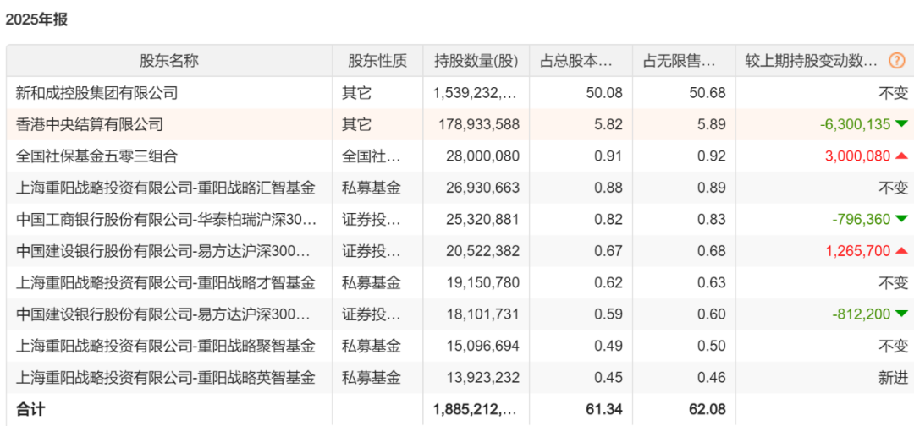Image resolution: width=914 pixels, height=426 pixels.
Task: Select shareholder 重阳战略汇智基金 row name
Action: point(166,188)
